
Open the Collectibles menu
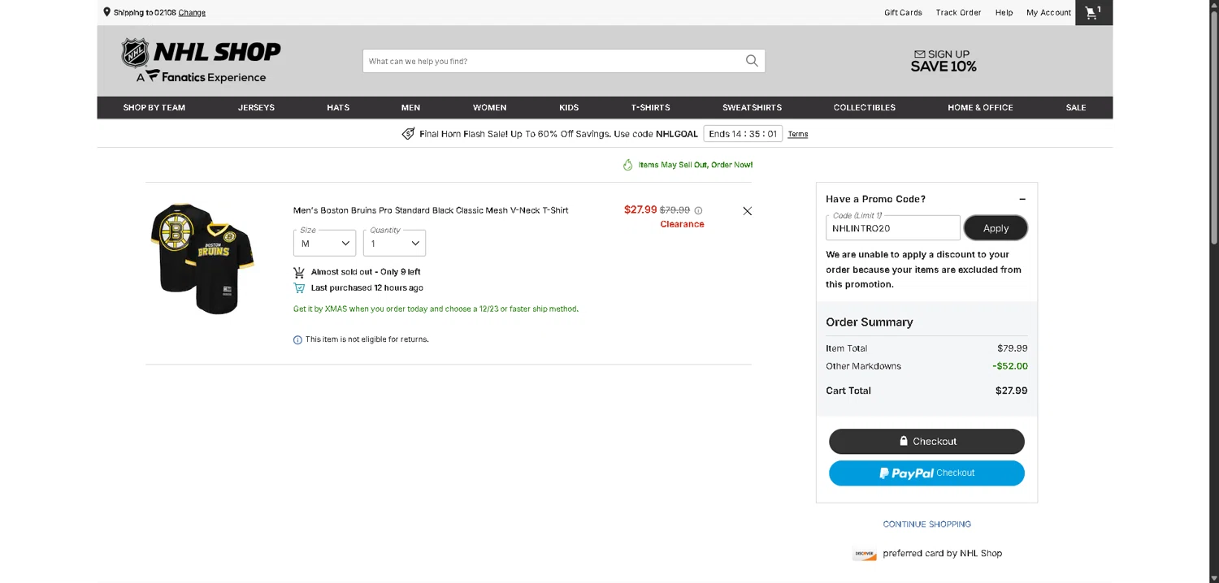[864, 107]
